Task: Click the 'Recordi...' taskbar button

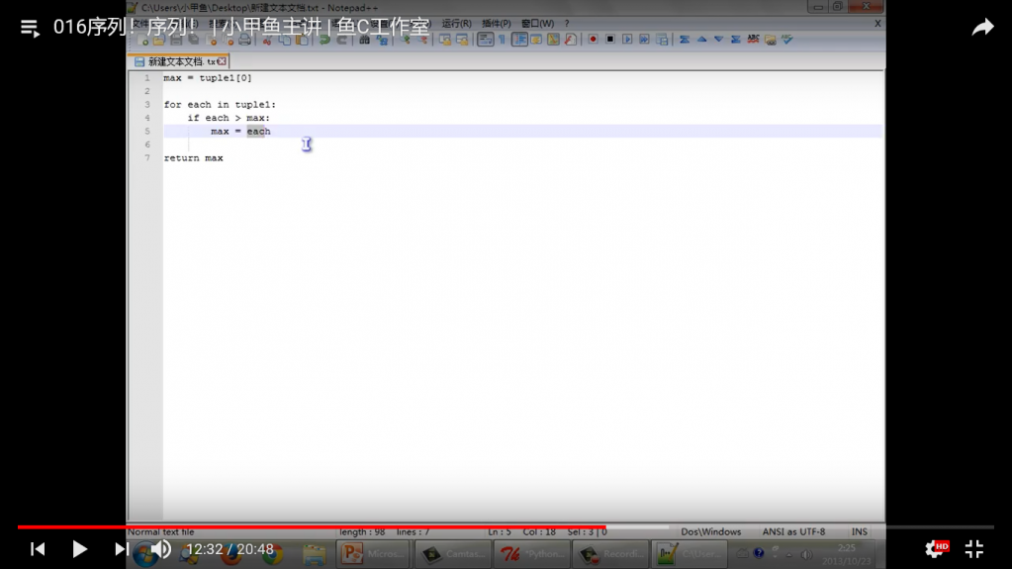Action: (610, 554)
